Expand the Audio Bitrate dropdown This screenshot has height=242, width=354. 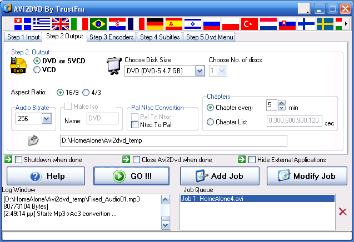click(x=46, y=118)
